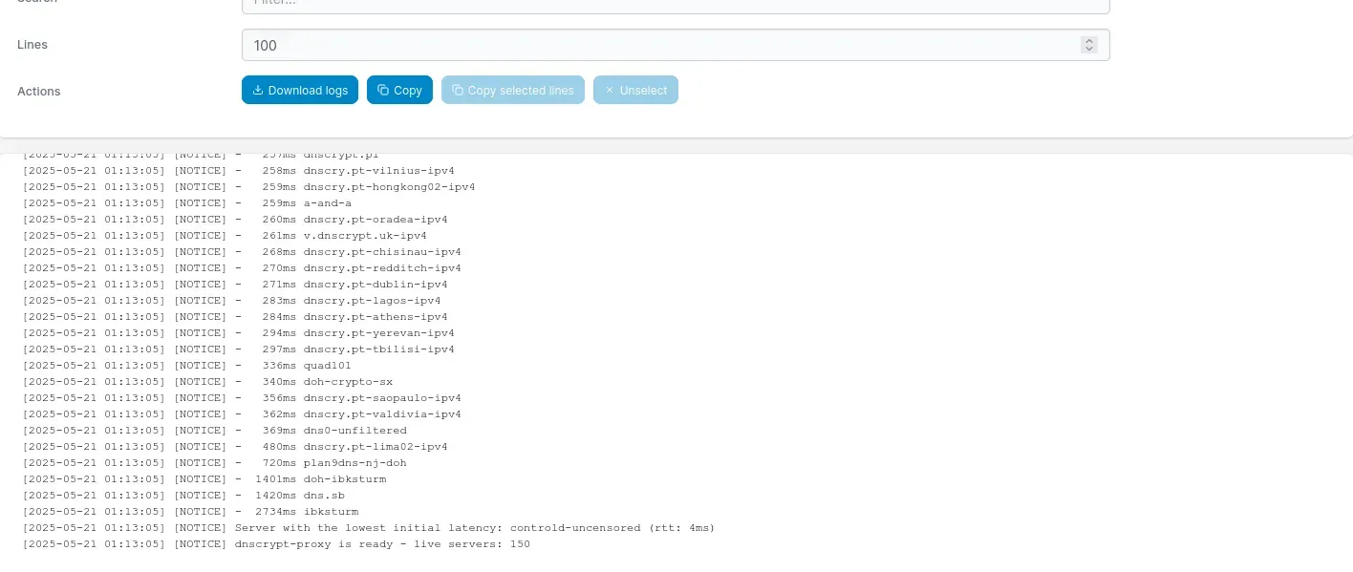This screenshot has height=572, width=1353.
Task: Select log line with quad101
Action: pyautogui.click(x=187, y=366)
